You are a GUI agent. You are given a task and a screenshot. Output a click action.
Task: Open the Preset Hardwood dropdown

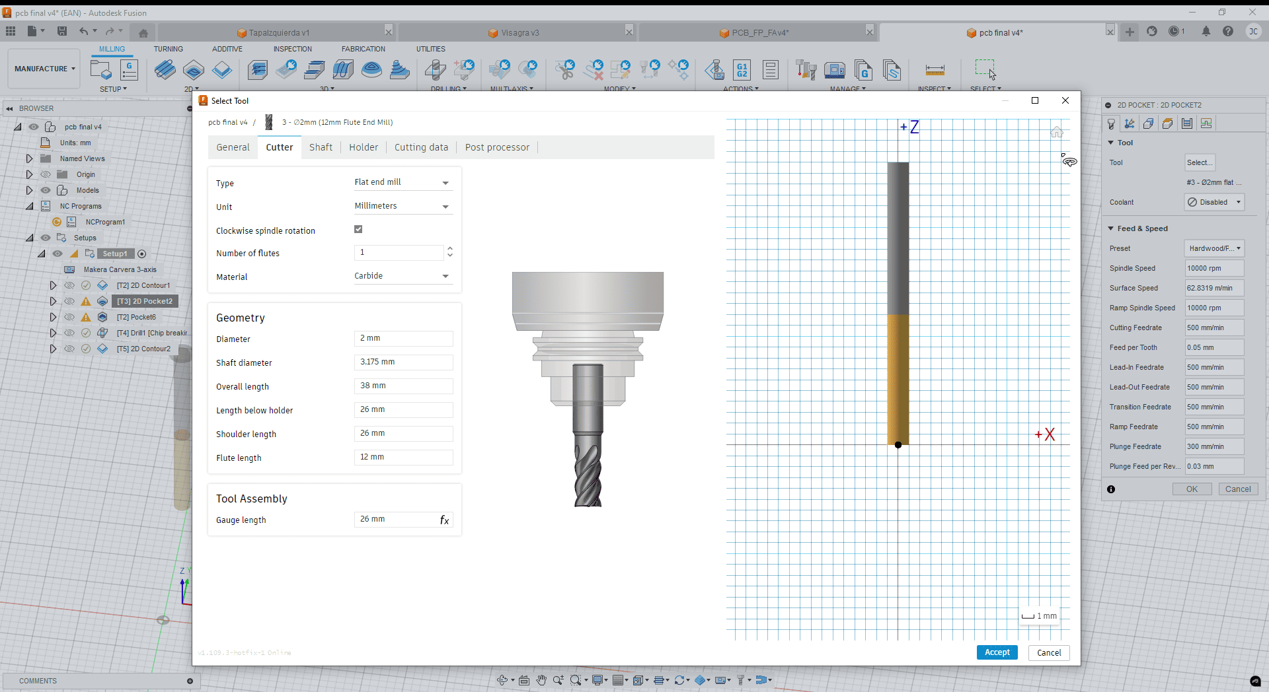click(x=1214, y=248)
